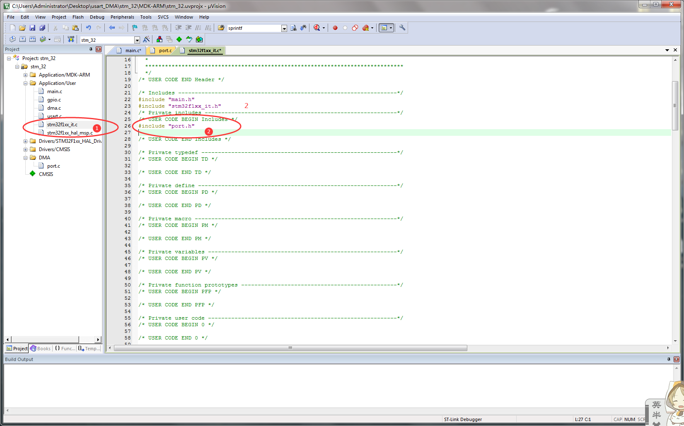
Task: Translate the current file icon
Action: click(12, 39)
